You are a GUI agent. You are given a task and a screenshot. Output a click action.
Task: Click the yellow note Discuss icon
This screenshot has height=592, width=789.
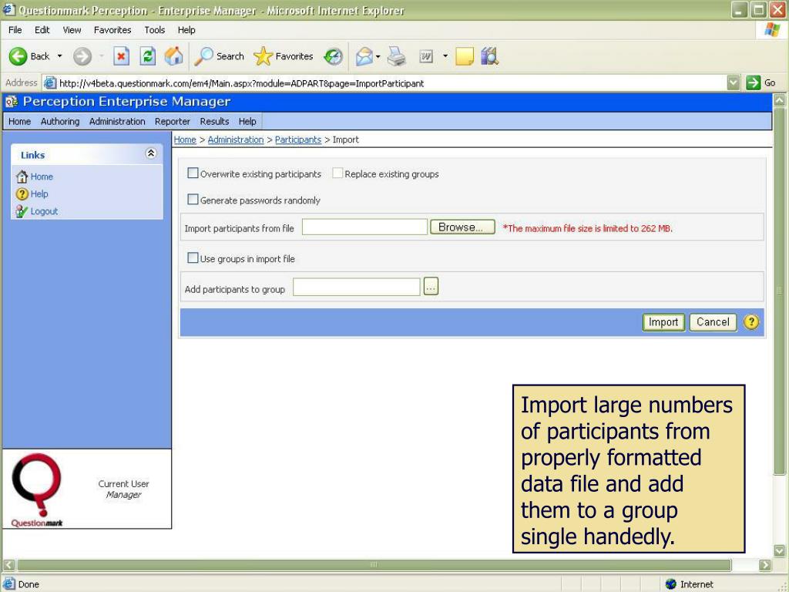(465, 56)
